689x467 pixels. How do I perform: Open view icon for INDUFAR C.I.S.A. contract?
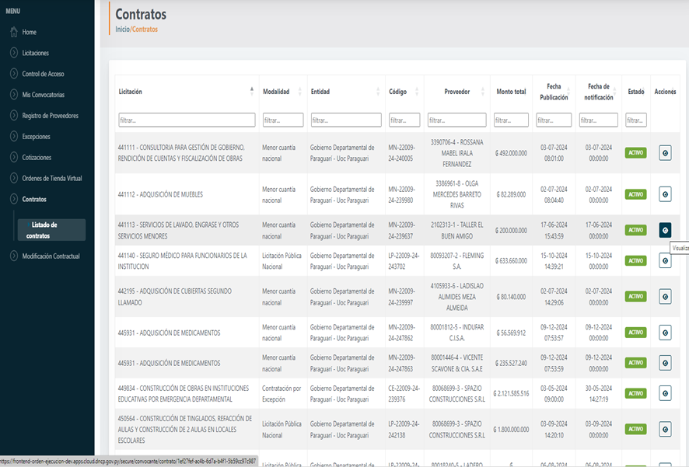point(665,333)
